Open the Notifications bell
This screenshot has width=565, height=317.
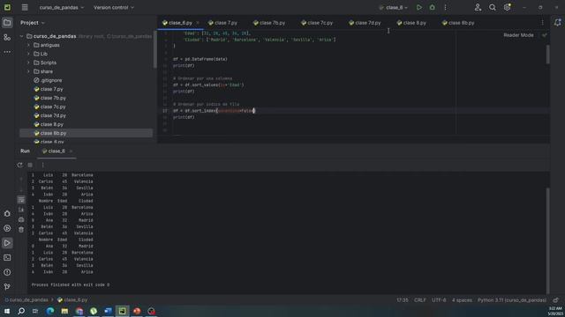point(557,23)
